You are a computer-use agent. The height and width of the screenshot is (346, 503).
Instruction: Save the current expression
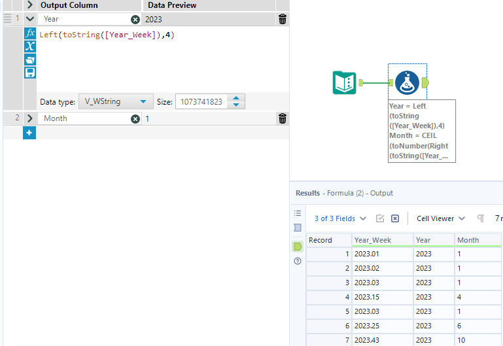pyautogui.click(x=30, y=73)
